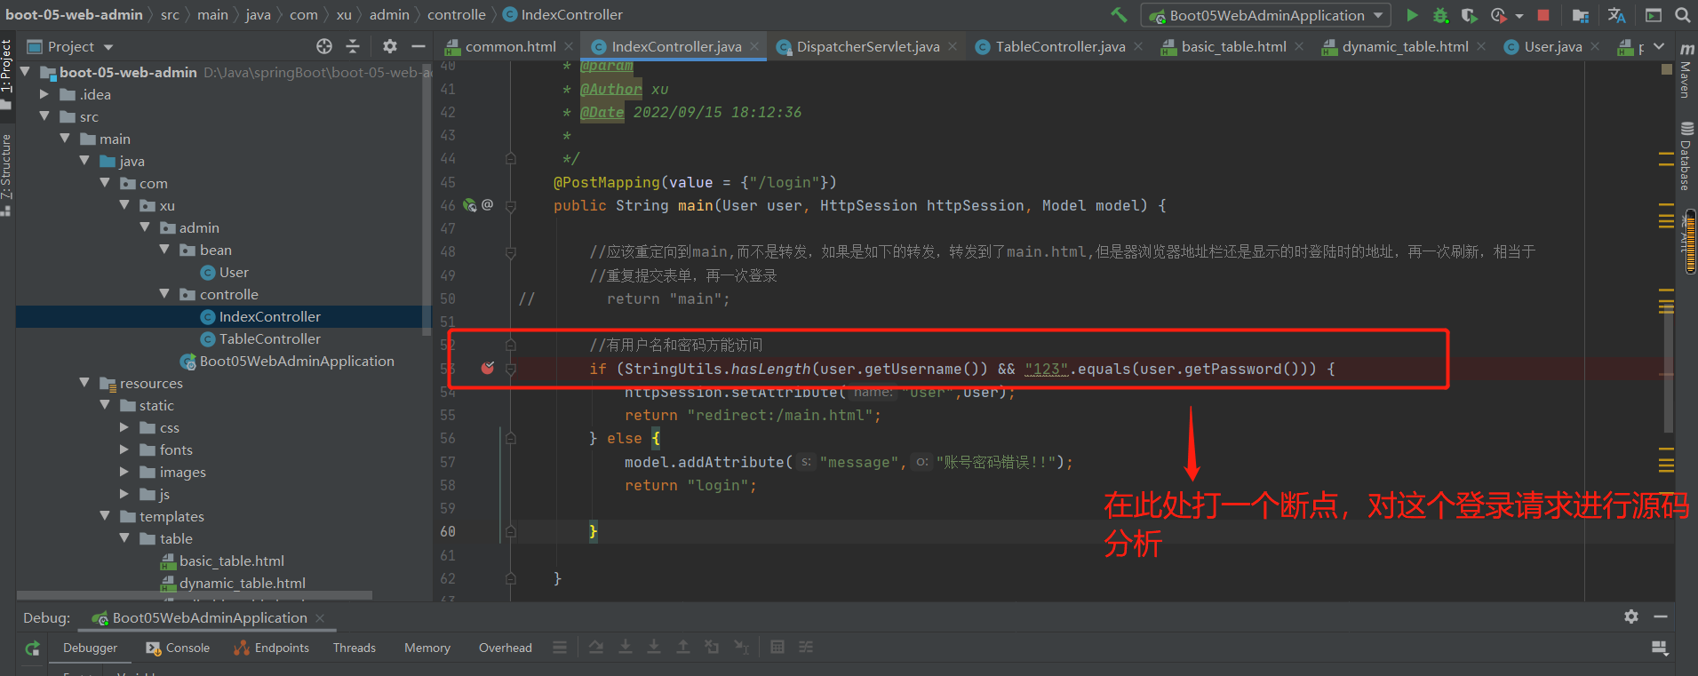This screenshot has height=676, width=1698.
Task: Open Debug panel settings gear
Action: (1631, 616)
